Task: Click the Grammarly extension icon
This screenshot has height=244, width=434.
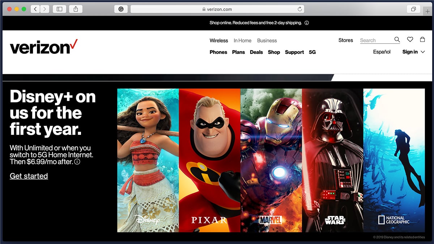Action: coord(121,9)
